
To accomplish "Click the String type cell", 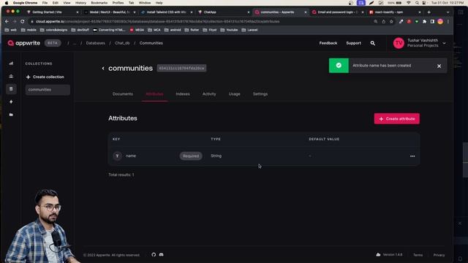I will 216,156.
